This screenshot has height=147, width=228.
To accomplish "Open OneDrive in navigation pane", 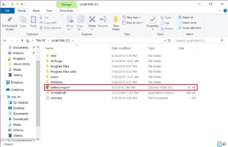I will 15,90.
